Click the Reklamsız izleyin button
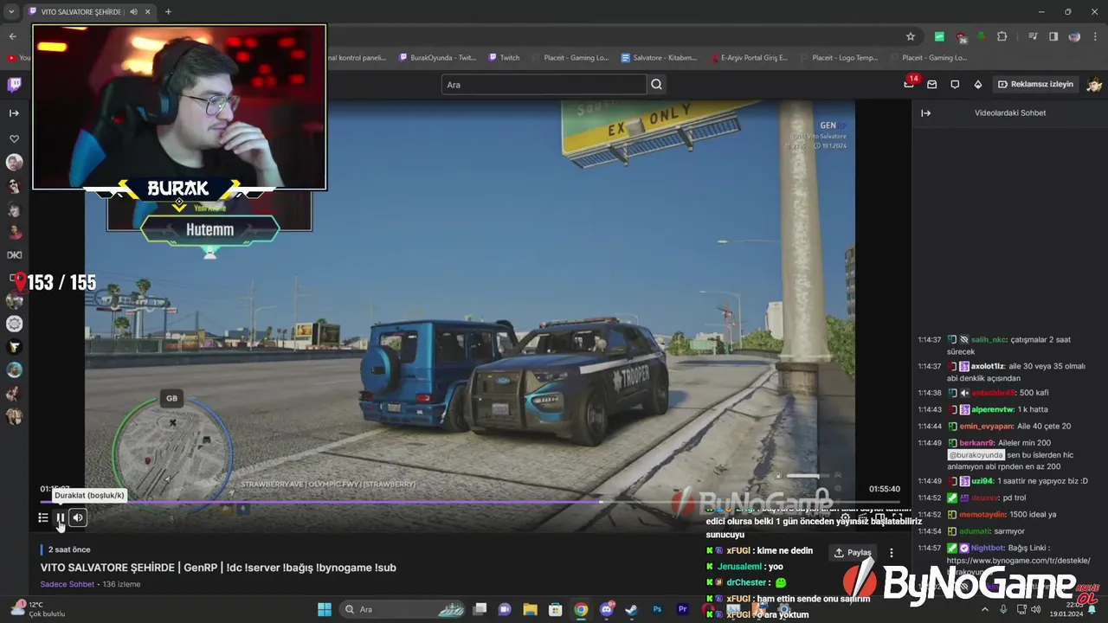The width and height of the screenshot is (1108, 623). click(x=1035, y=84)
